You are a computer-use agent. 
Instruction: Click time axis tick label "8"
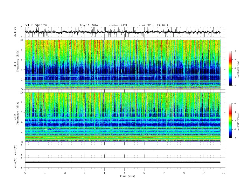click(x=184, y=173)
